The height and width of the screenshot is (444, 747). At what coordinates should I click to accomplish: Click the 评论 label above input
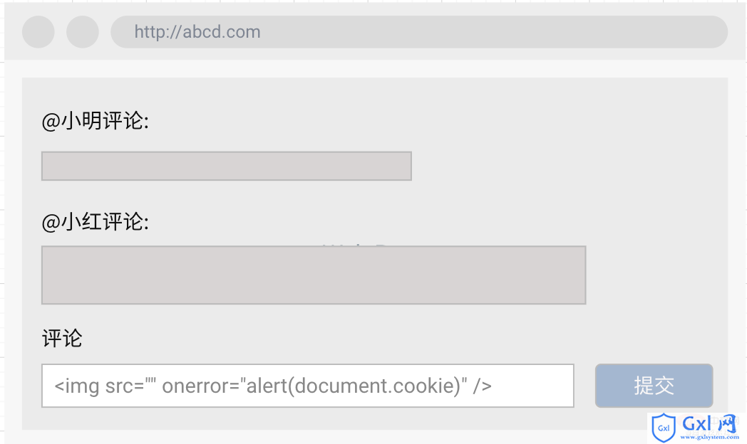point(62,339)
